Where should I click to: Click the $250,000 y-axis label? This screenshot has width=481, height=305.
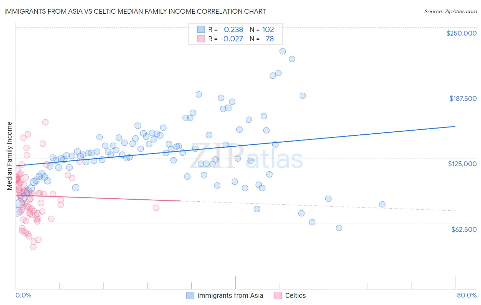pos(461,33)
